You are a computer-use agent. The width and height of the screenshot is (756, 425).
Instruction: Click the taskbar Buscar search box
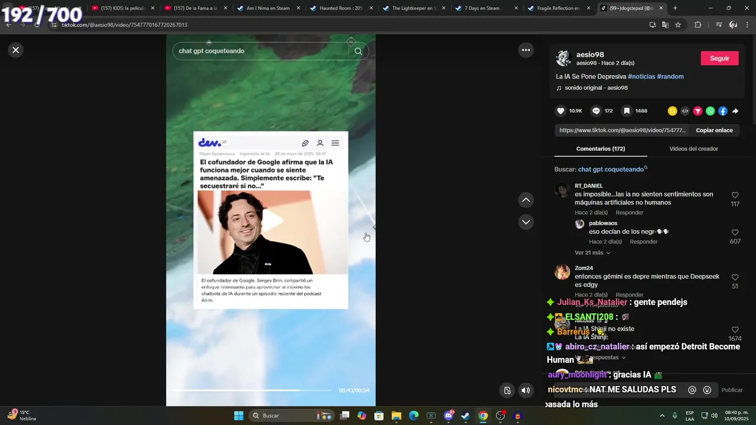tap(292, 416)
